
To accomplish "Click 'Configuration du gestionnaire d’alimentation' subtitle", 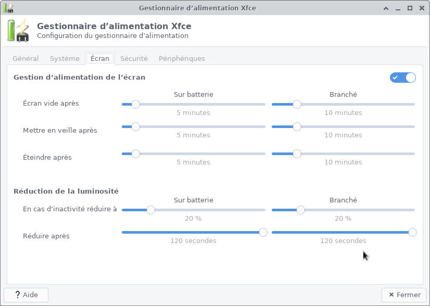I will pyautogui.click(x=113, y=35).
